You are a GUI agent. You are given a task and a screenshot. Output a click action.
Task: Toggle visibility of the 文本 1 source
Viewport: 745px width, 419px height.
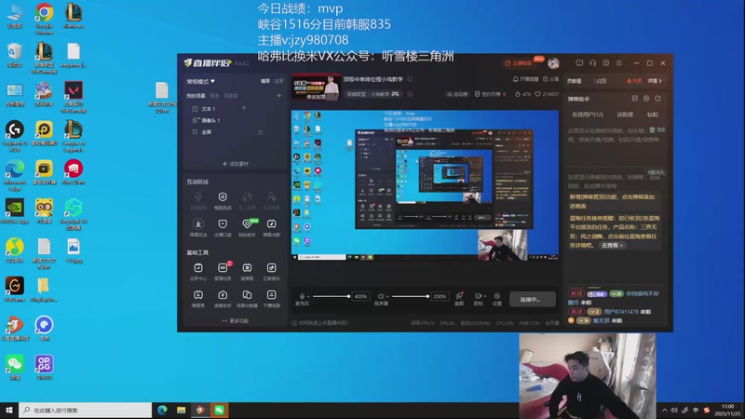click(244, 108)
